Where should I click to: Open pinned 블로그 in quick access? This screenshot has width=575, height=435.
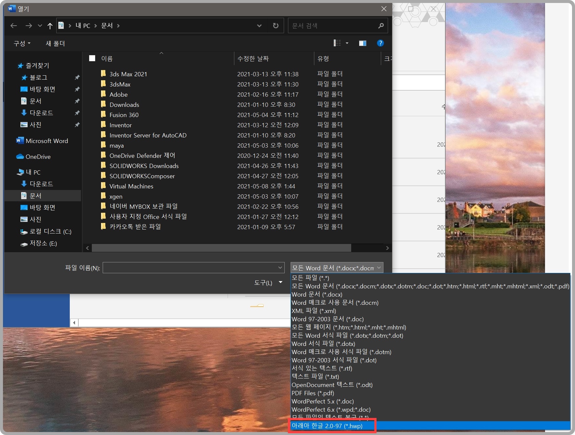point(39,77)
